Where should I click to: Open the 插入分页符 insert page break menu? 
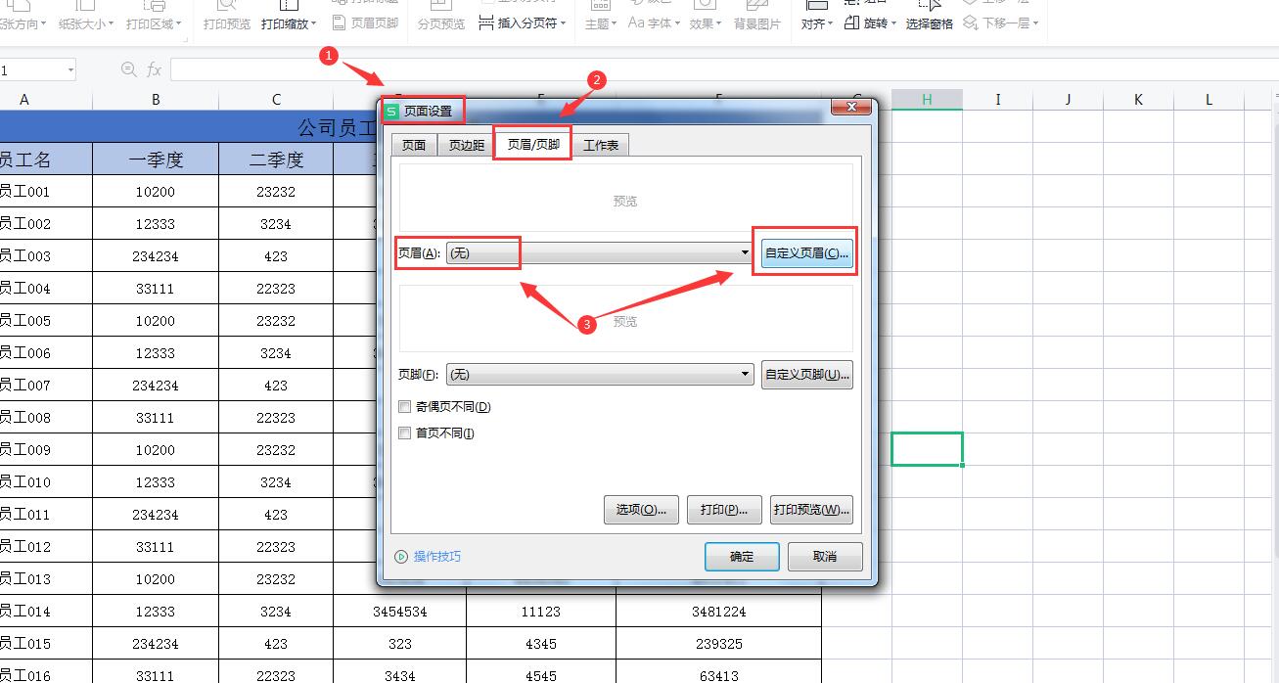coord(523,23)
